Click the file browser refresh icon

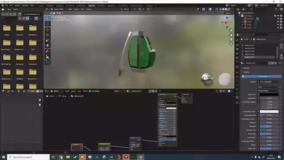click(x=15, y=14)
